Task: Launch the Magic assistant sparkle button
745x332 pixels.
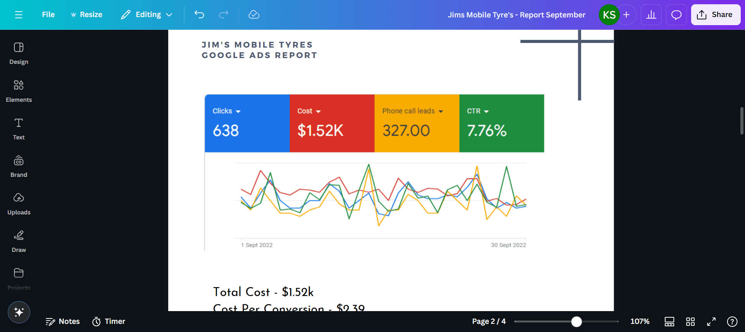Action: click(19, 312)
